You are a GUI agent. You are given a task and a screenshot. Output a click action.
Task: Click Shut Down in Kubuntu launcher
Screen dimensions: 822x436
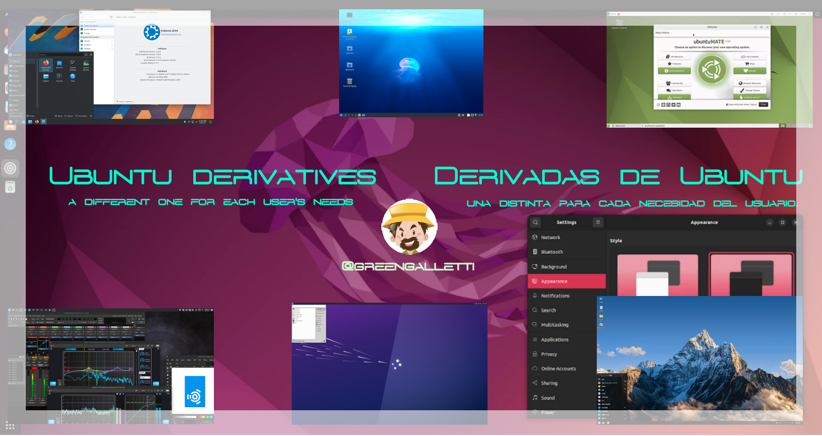click(81, 116)
